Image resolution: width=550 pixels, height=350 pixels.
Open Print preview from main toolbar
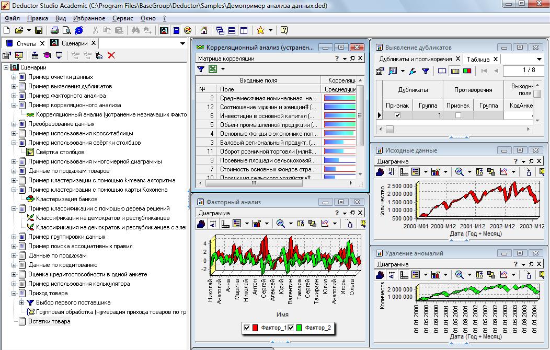click(66, 30)
